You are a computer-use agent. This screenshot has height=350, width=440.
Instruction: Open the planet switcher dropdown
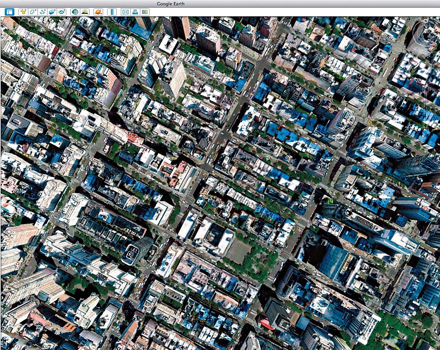click(98, 12)
